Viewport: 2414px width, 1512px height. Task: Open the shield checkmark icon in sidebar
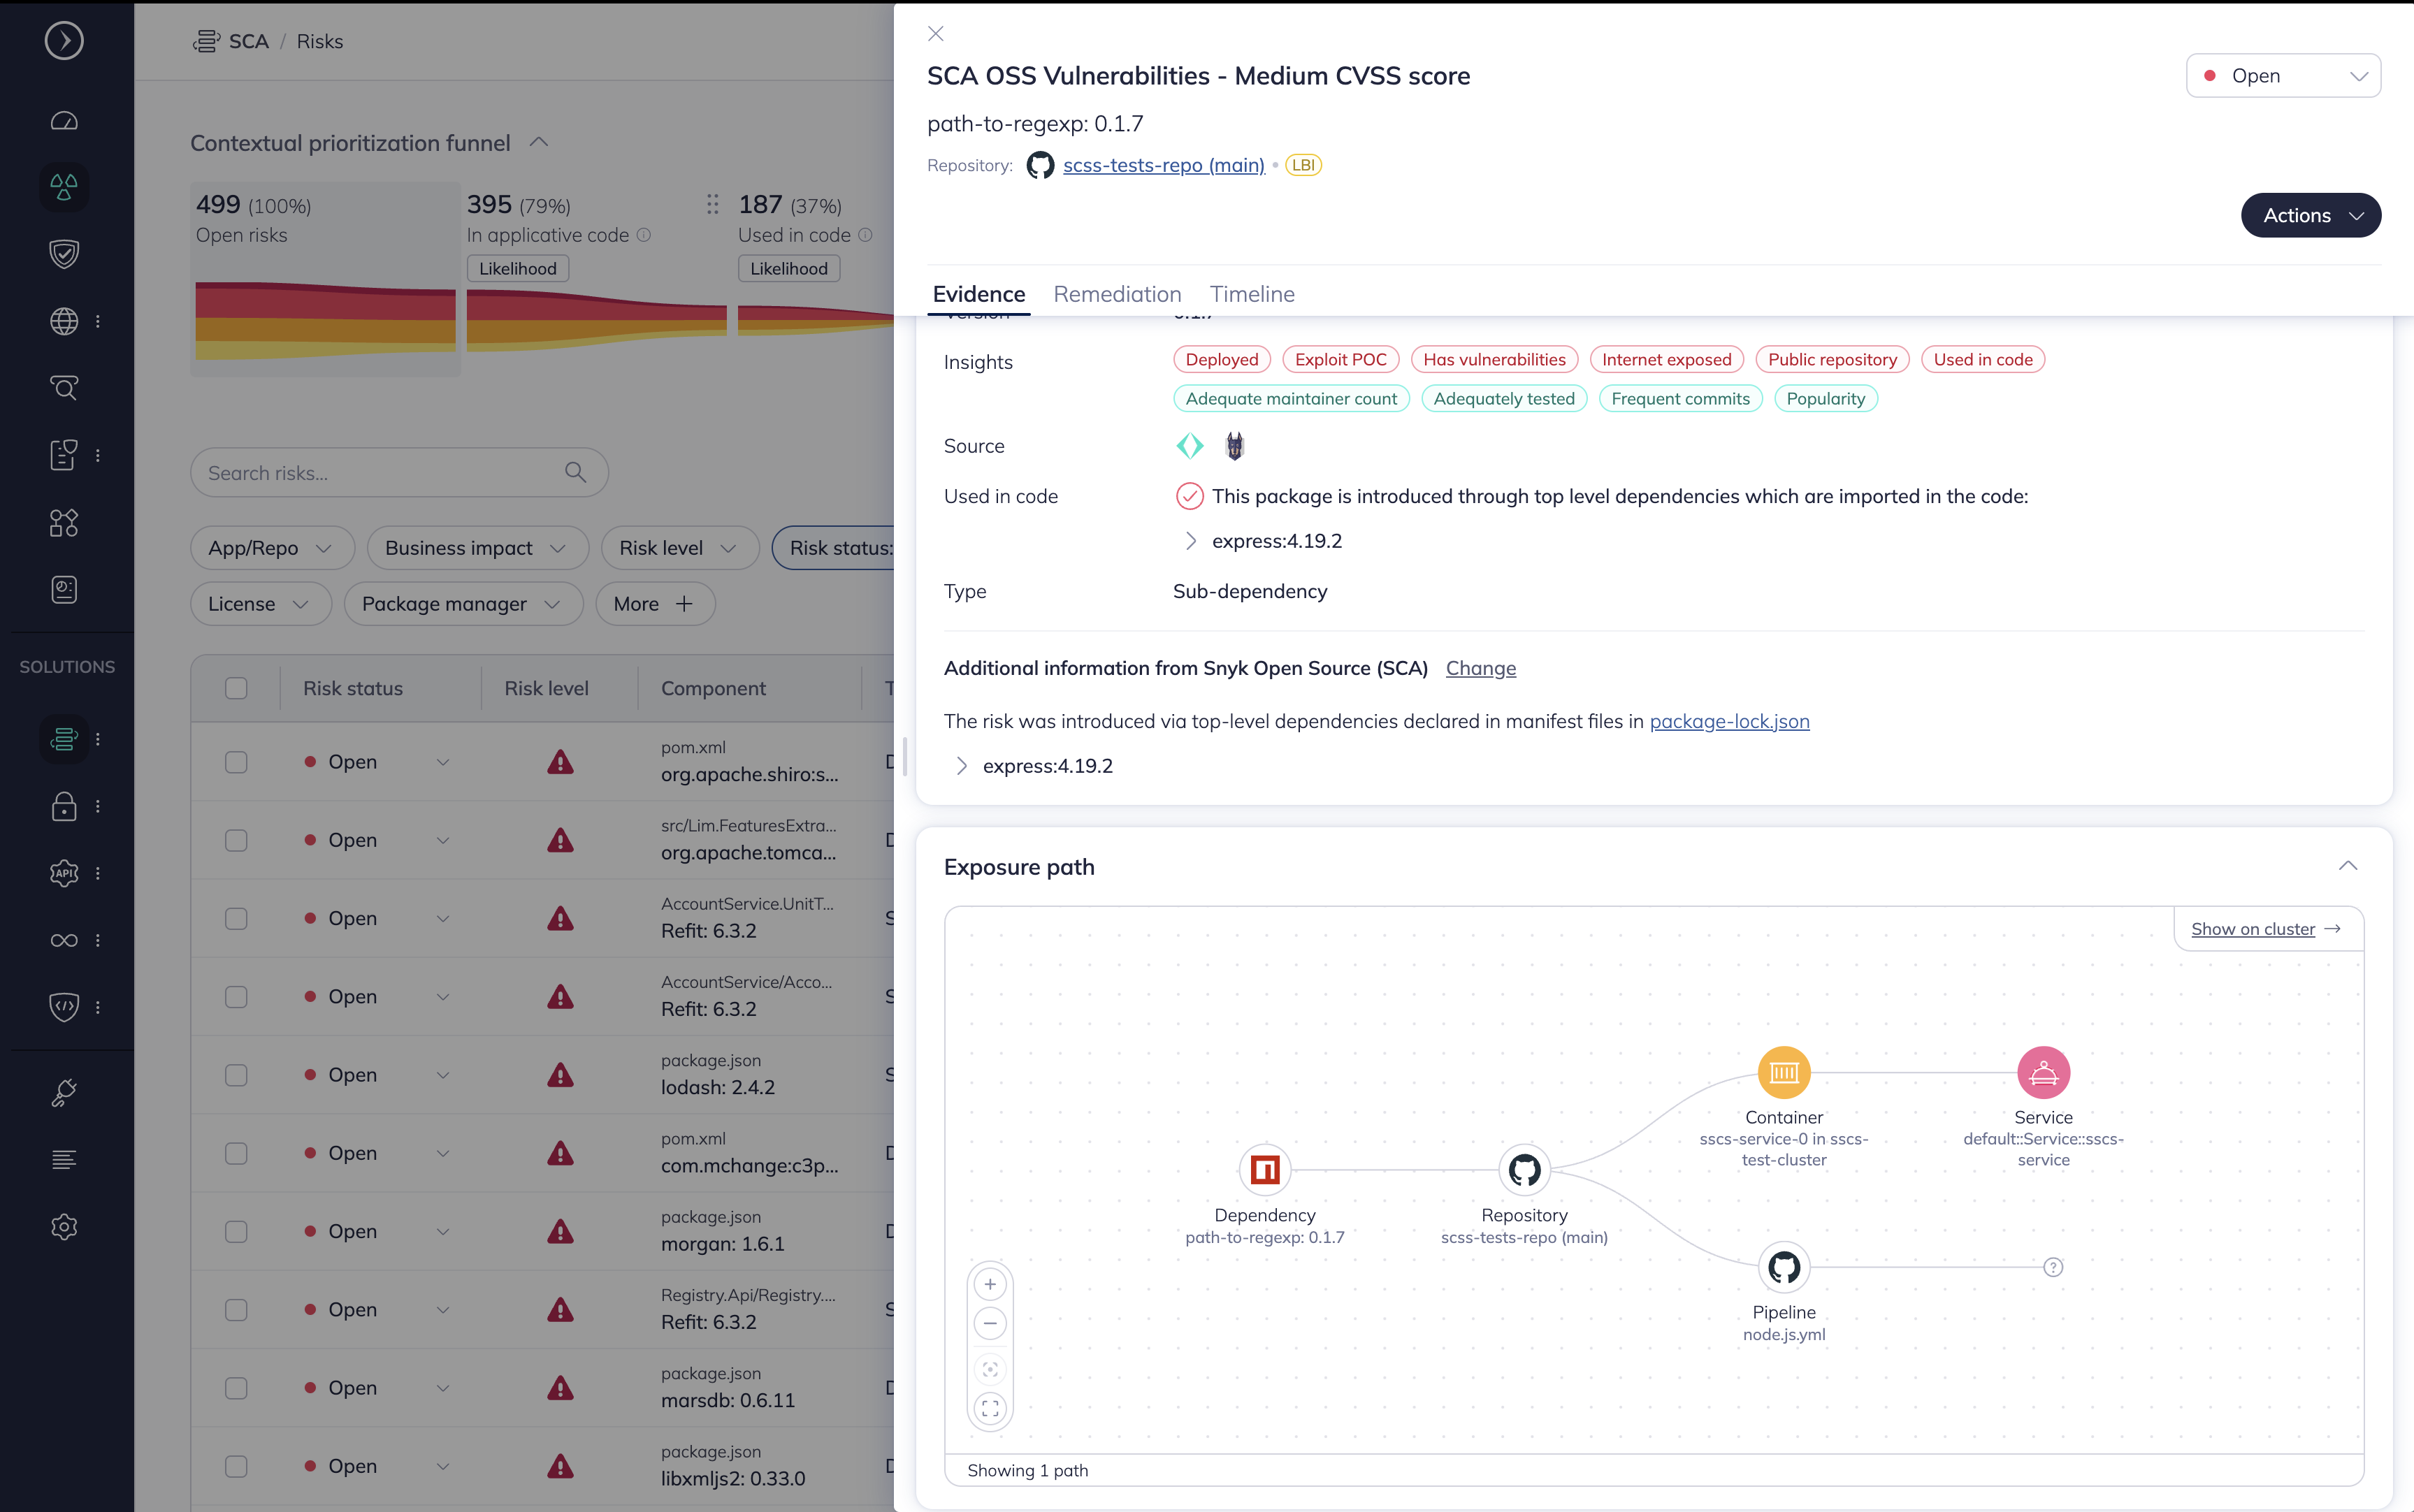pos(64,254)
